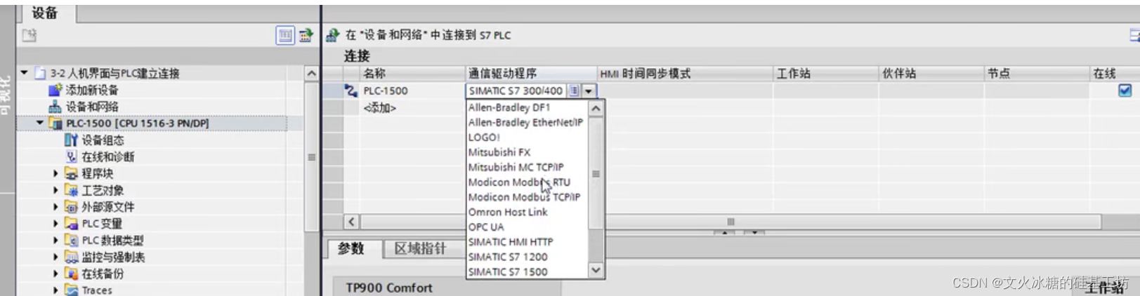Click the PLC 变量 folder icon
The image size is (1140, 296).
tap(71, 224)
